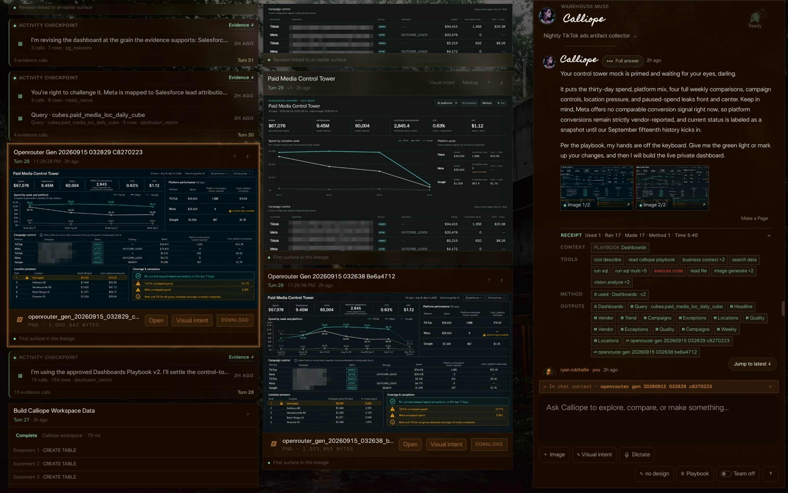The width and height of the screenshot is (788, 493).
Task: Open Image 2/2 thumbnail in chat
Action: [672, 188]
